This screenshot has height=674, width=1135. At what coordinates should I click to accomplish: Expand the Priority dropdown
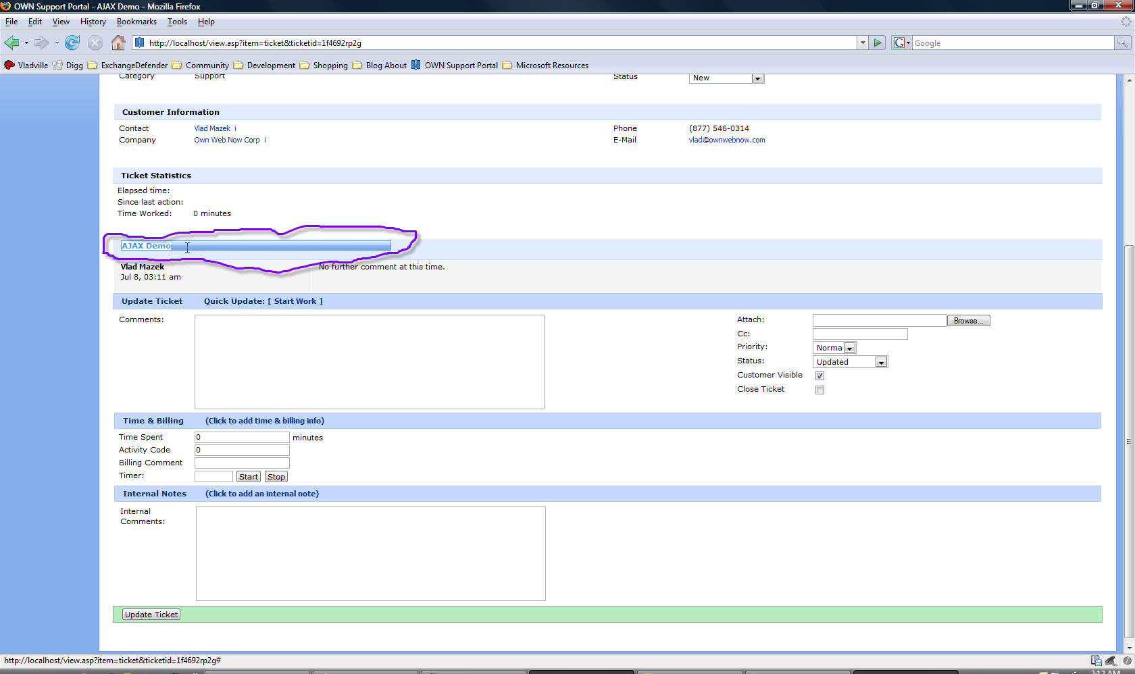click(x=850, y=348)
